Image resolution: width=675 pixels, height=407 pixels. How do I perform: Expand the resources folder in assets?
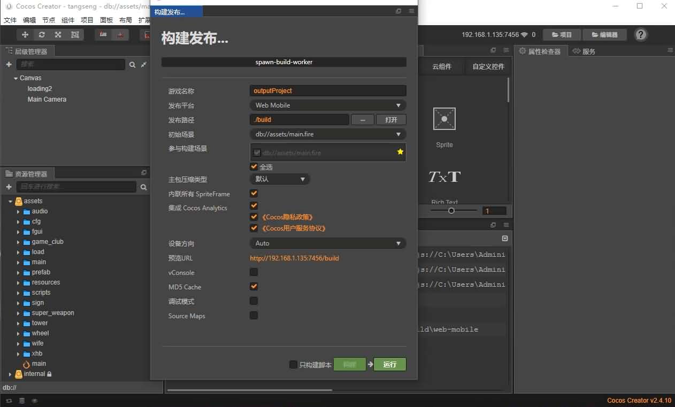coord(19,282)
